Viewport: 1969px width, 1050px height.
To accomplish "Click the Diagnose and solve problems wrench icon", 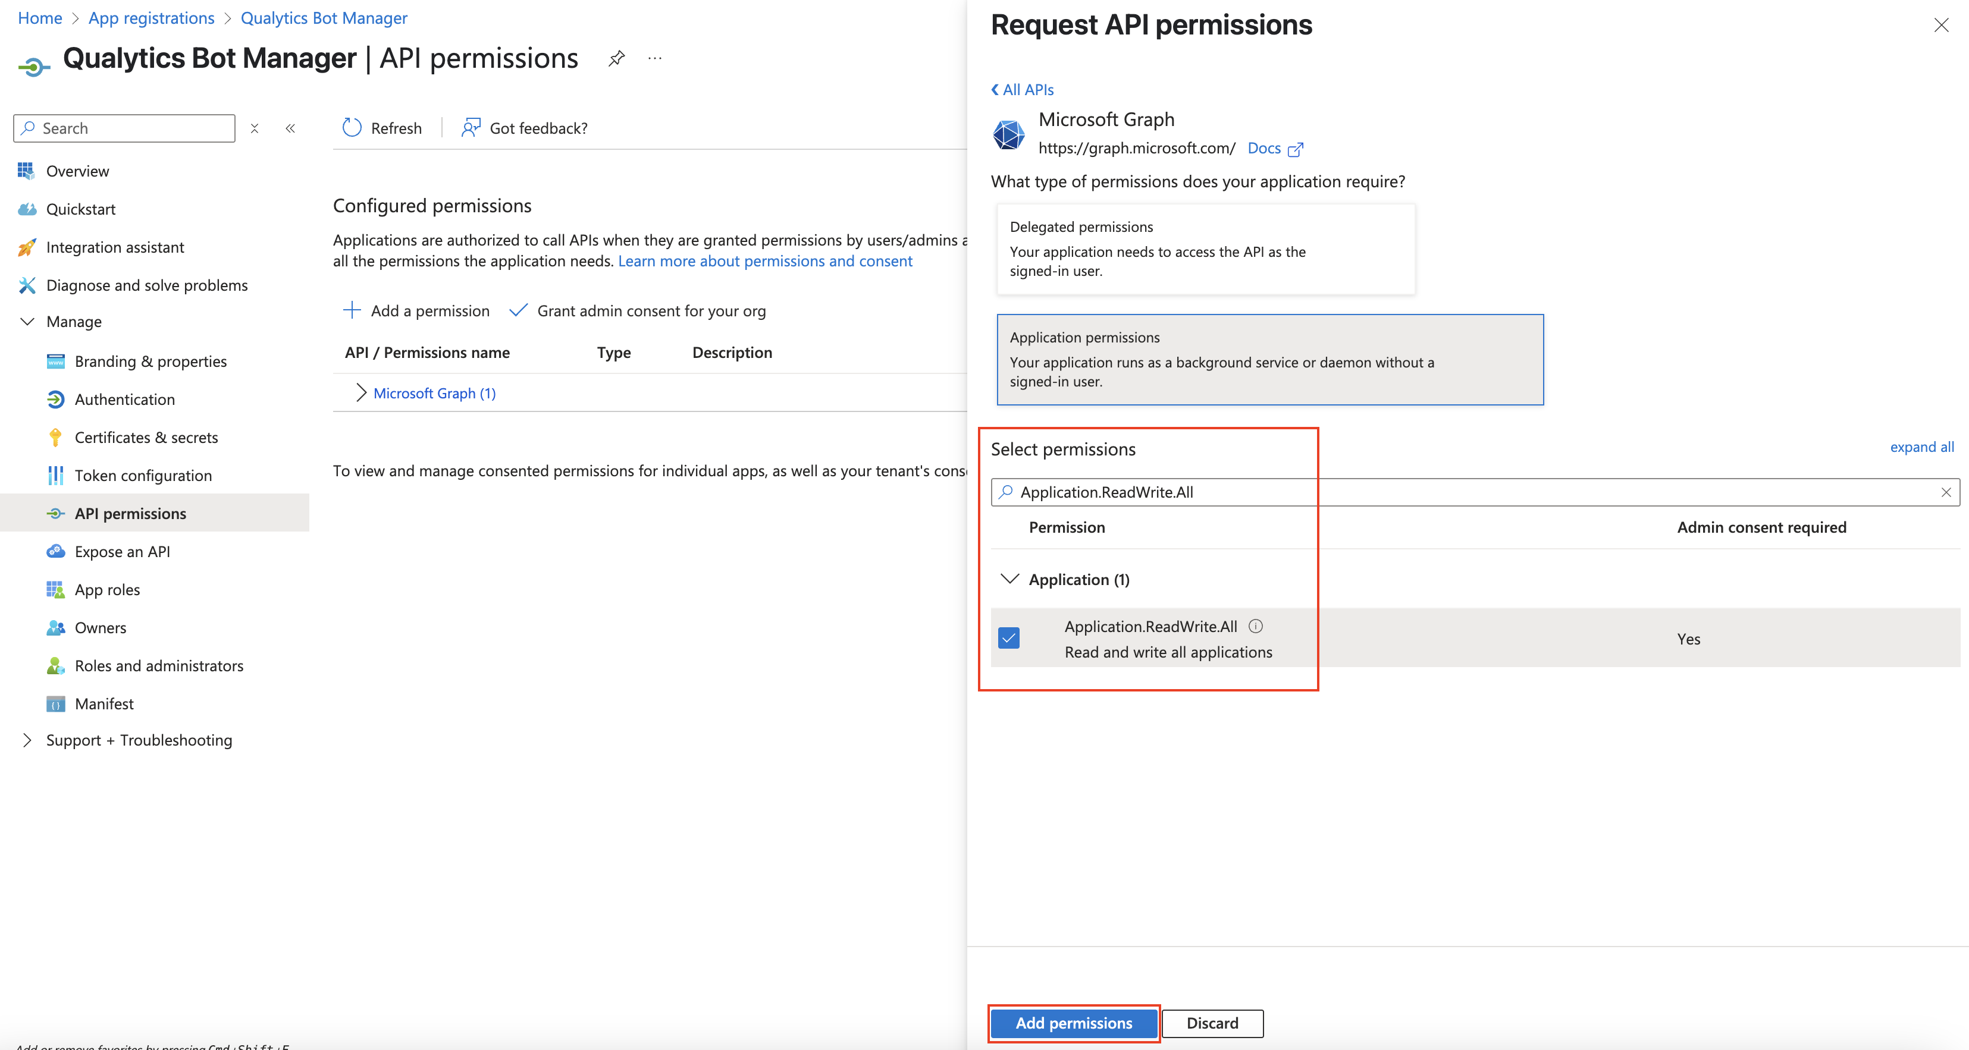I will click(x=27, y=285).
